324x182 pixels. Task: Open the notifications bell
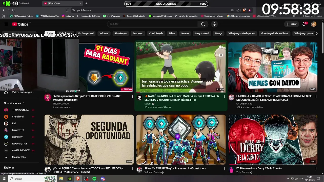(304, 24)
